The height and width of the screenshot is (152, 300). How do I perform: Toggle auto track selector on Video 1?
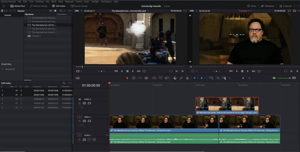tap(84, 121)
